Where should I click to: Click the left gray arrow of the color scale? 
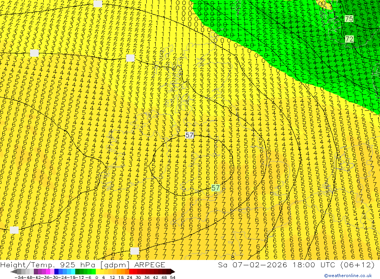(14, 272)
